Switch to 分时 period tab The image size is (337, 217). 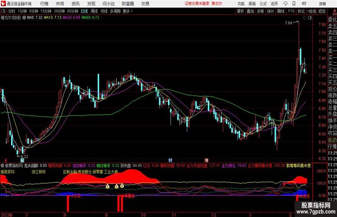12,11
